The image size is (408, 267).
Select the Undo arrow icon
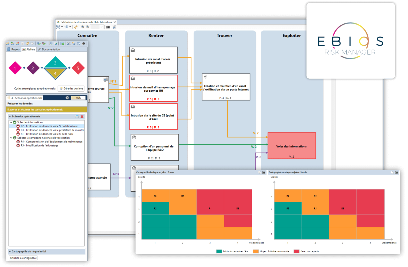point(28,43)
